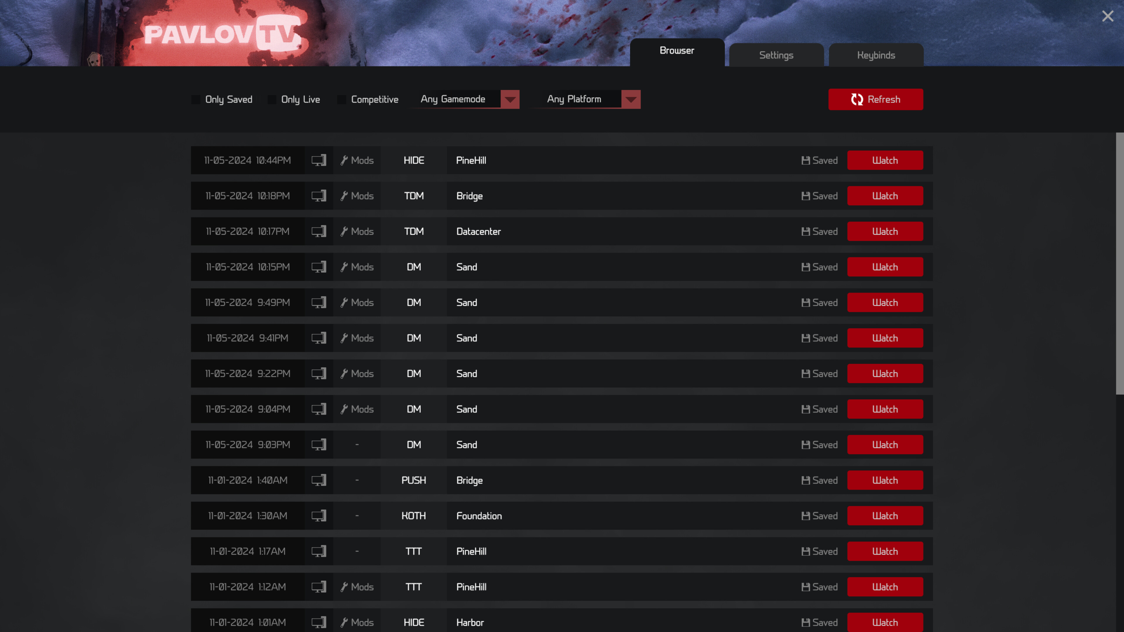1124x632 pixels.
Task: Toggle the Competitive filter
Action: [x=341, y=99]
